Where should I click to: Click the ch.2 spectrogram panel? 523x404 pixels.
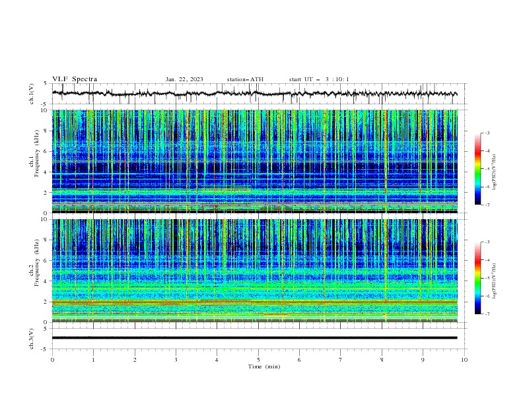point(255,271)
